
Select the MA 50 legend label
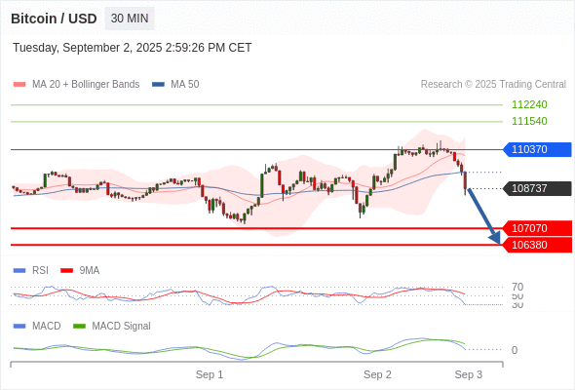(185, 85)
